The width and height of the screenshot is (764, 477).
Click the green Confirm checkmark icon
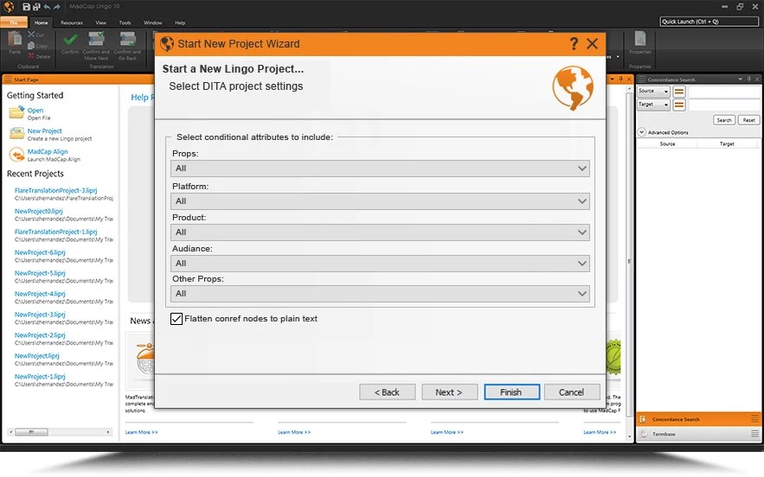(x=70, y=39)
